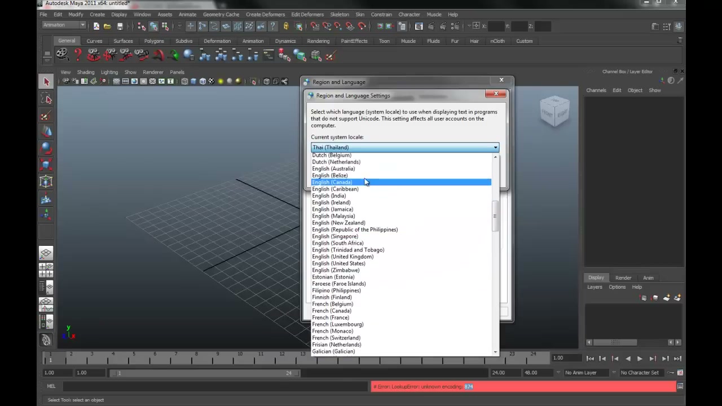Show the Attribute Editor sidebar icon

[655, 26]
